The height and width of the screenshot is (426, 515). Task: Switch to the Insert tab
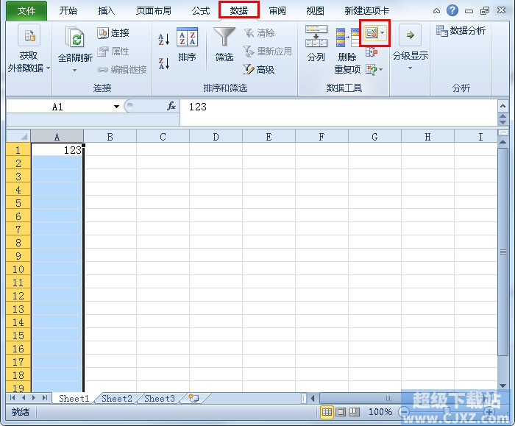pyautogui.click(x=107, y=11)
